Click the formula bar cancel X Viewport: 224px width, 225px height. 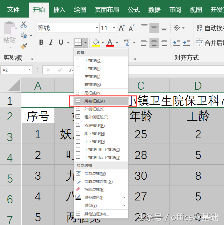pos(48,70)
